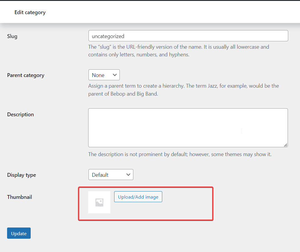Select the word uncategorized in Slug field

(x=108, y=36)
